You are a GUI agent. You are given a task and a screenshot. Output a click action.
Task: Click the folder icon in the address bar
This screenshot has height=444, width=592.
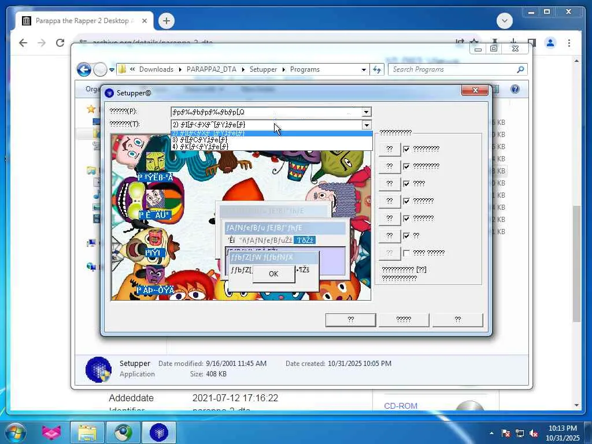[123, 69]
